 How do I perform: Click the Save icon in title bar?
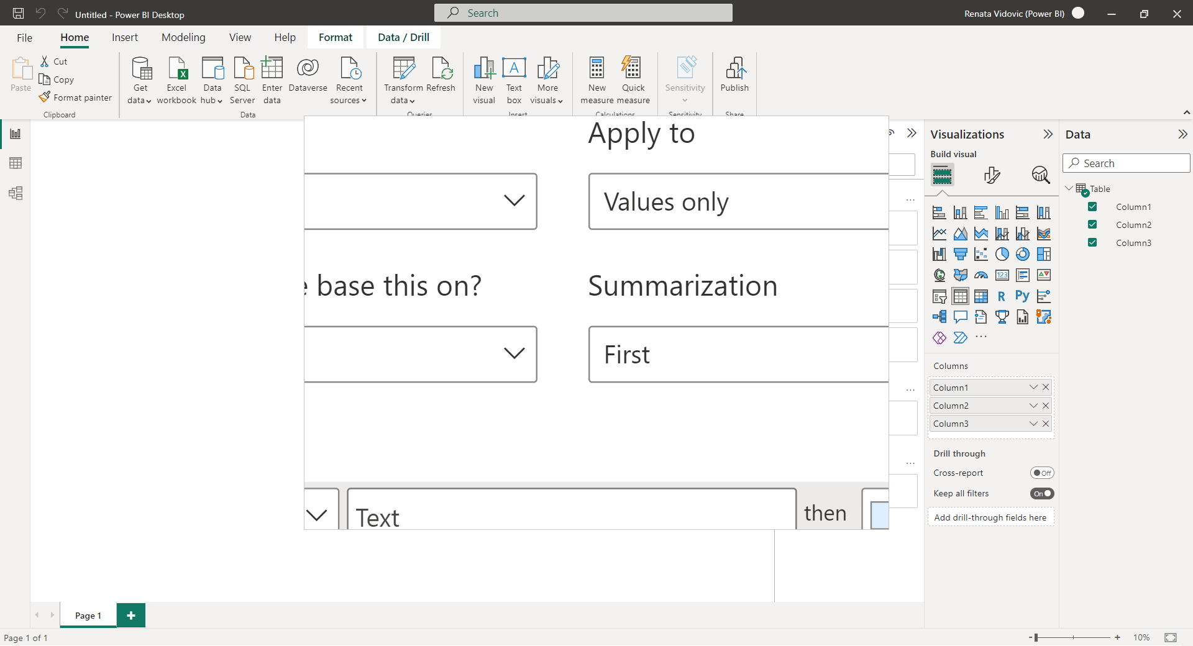point(19,13)
